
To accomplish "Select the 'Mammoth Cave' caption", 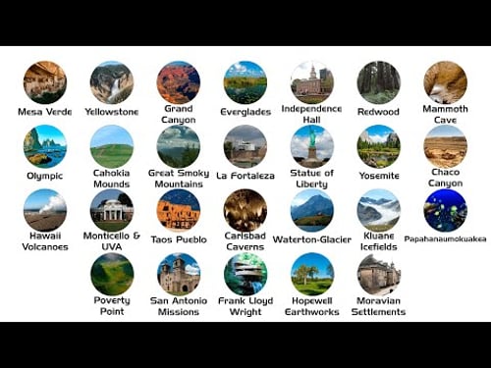I will coord(445,114).
